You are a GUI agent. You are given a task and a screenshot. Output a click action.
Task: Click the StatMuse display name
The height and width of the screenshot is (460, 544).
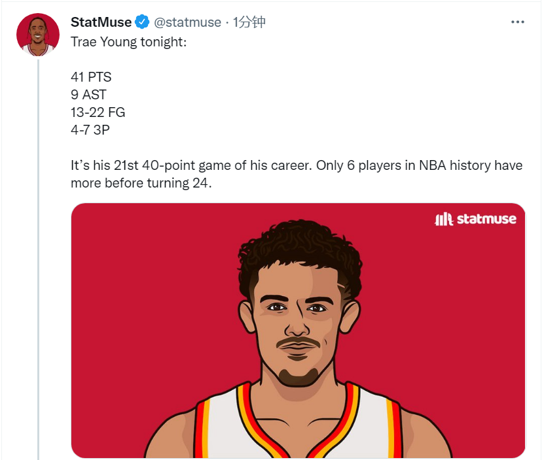point(101,22)
